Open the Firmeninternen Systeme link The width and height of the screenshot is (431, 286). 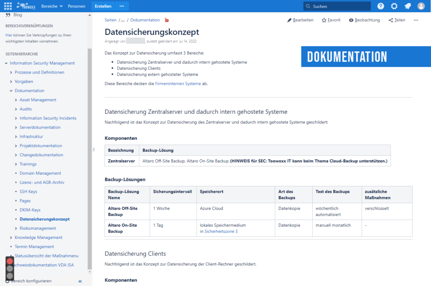click(x=178, y=84)
